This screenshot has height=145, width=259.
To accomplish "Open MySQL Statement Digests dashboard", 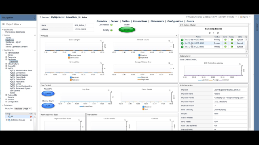I will click(20, 89).
